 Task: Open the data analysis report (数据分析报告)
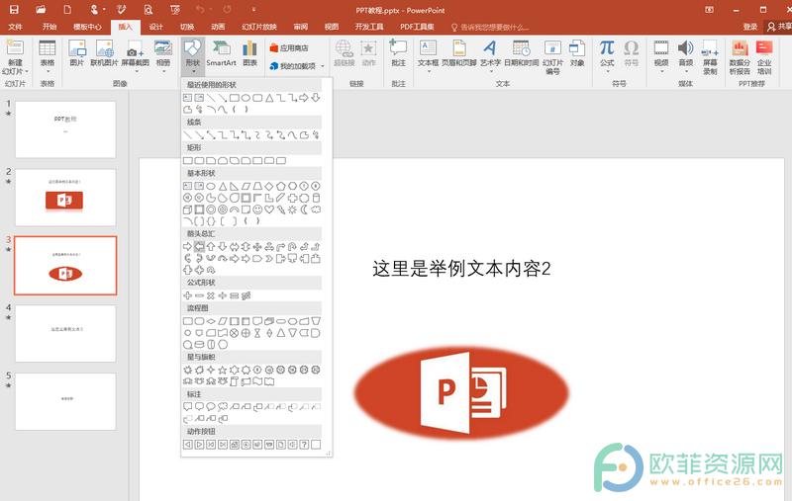coord(740,57)
